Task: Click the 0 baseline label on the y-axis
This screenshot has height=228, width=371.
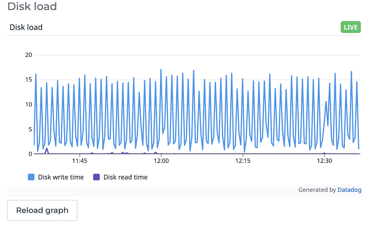Action: pos(30,154)
